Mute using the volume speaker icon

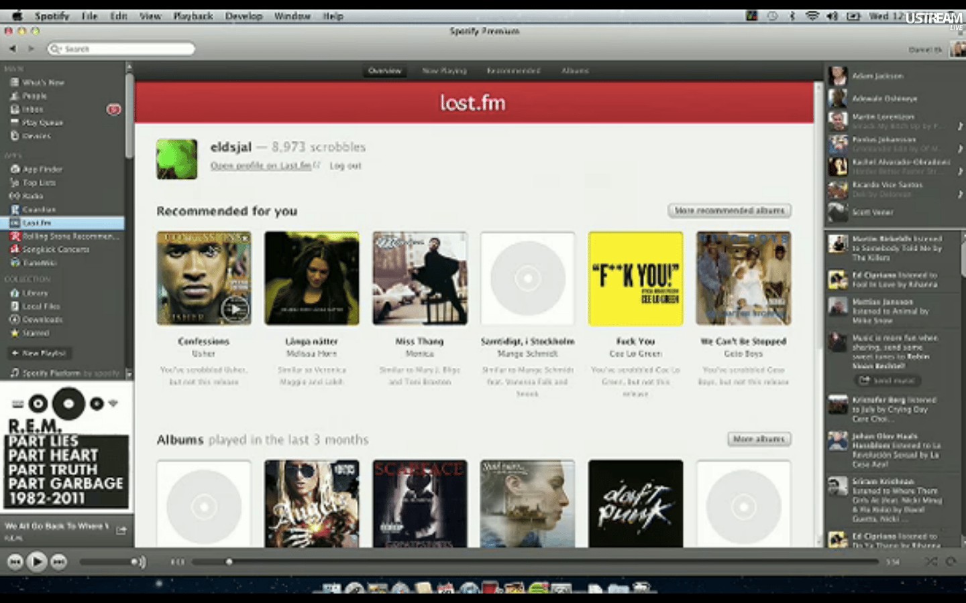(138, 561)
